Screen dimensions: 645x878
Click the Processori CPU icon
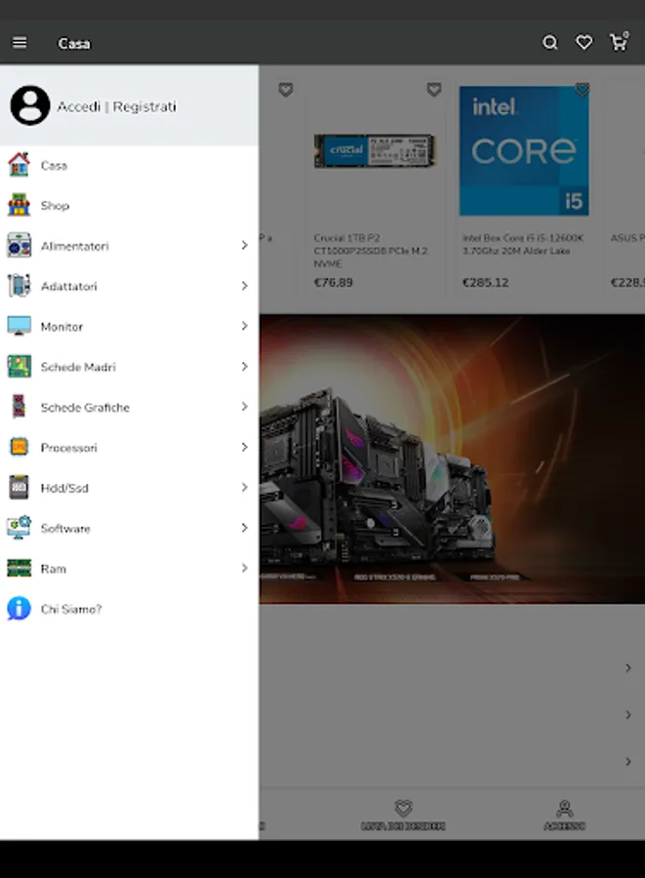tap(19, 447)
